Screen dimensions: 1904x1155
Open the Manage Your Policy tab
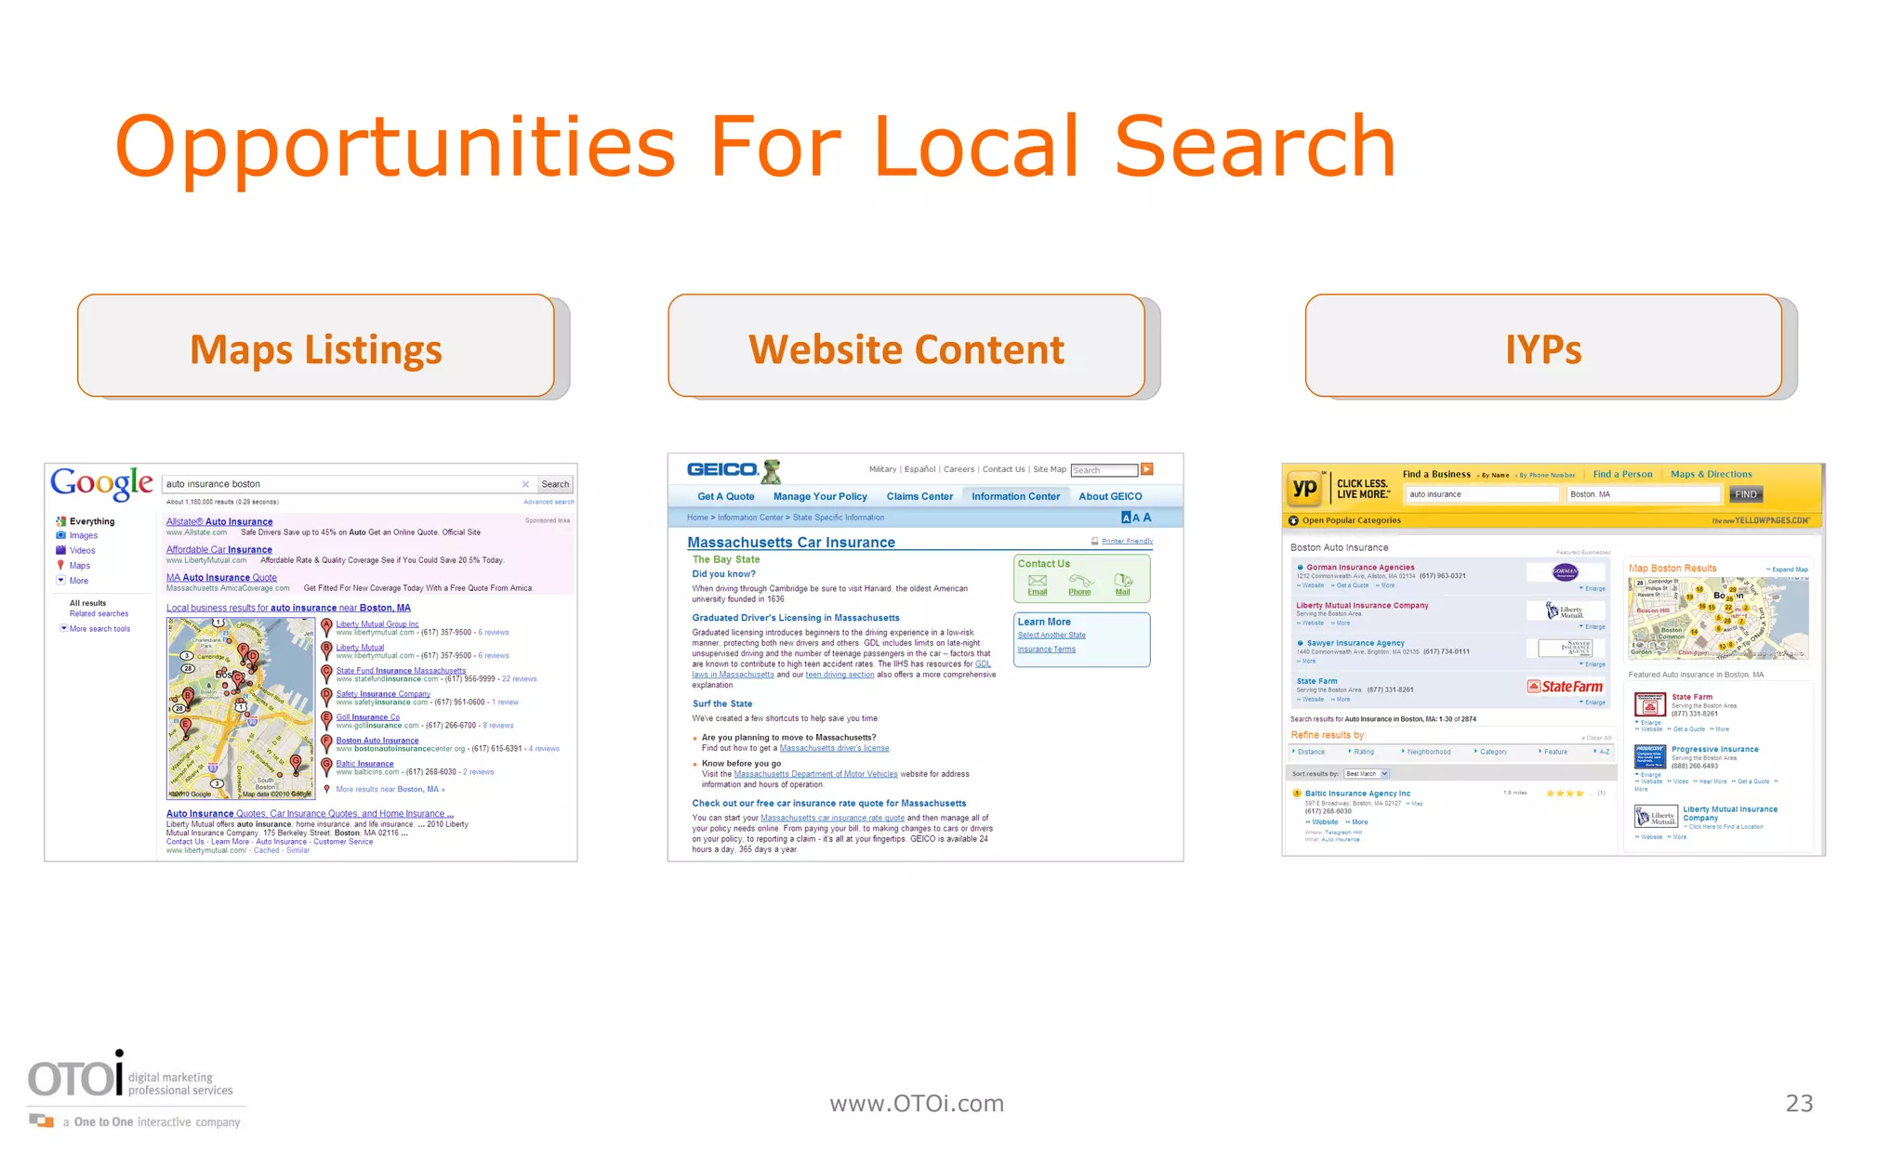[x=820, y=496]
